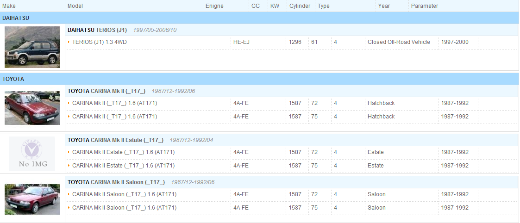This screenshot has height=223, width=520.
Task: Click the arrow bullet of the 72 KW Estate row
Action: [x=69, y=152]
